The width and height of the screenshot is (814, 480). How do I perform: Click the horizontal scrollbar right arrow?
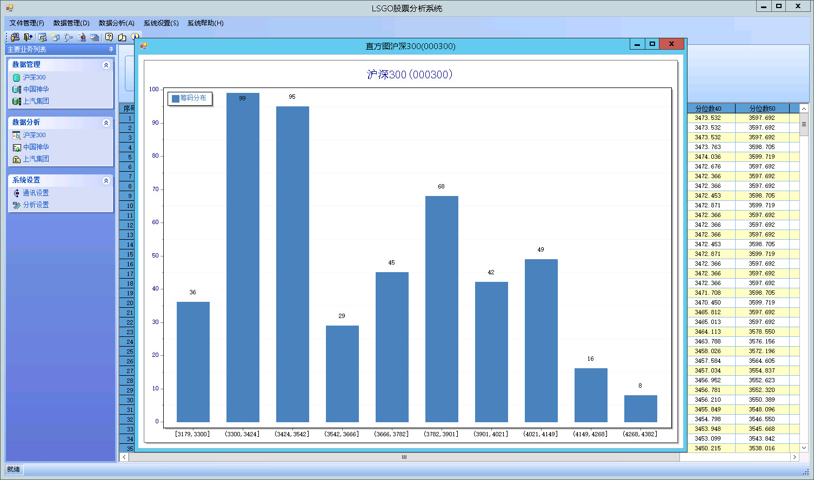[795, 457]
